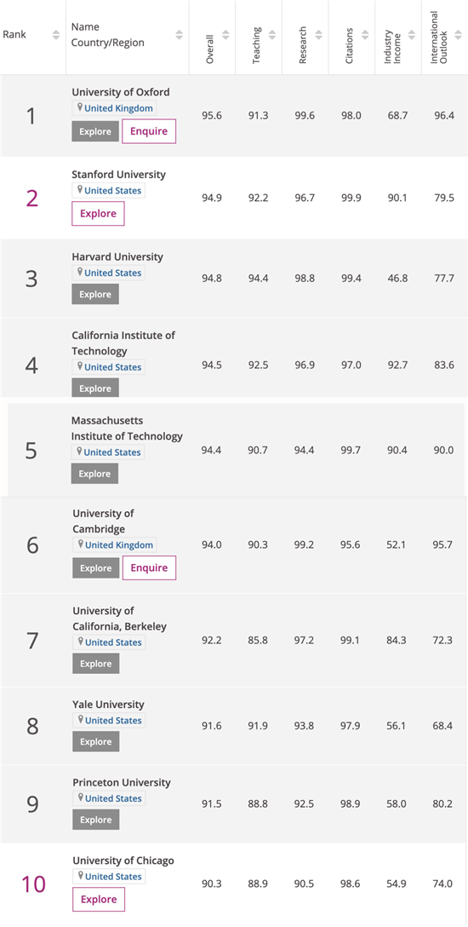Open the Harvard University name link
The height and width of the screenshot is (927, 468).
point(117,257)
